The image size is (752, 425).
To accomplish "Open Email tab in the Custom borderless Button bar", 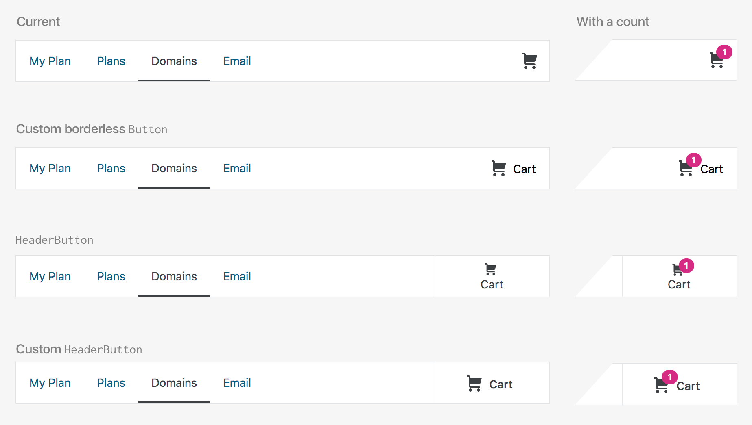I will pyautogui.click(x=237, y=169).
